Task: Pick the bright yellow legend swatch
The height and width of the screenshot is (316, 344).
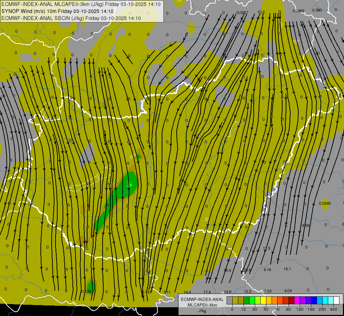Action: 263,300
